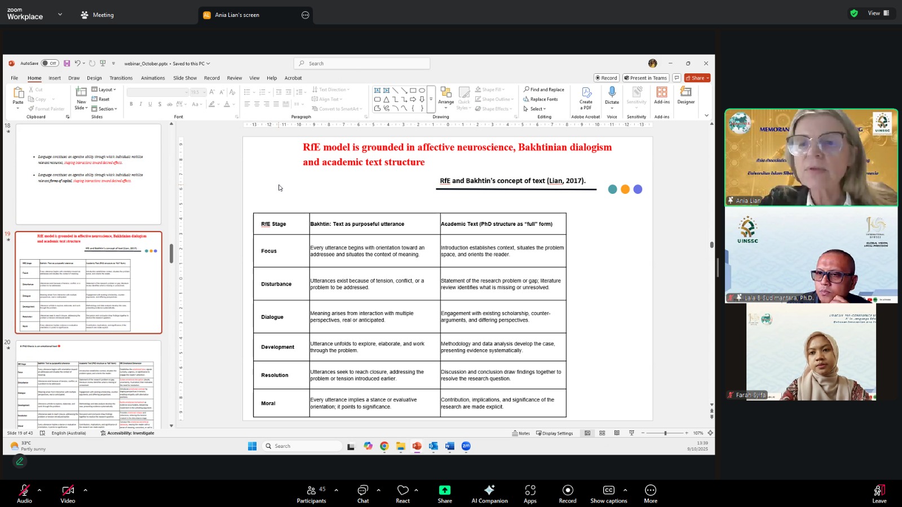Select slide 20 thumbnail
The height and width of the screenshot is (507, 902).
click(88, 385)
